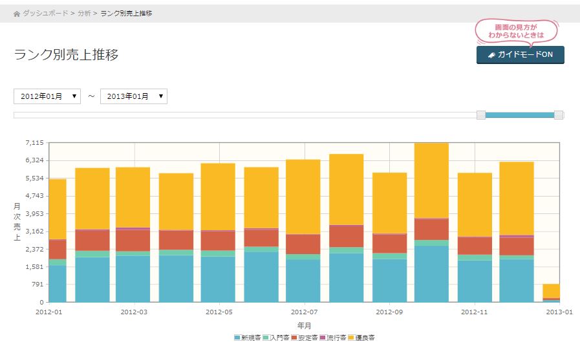This screenshot has width=580, height=344.
Task: Select the tallest bar's yellow segment
Action: tap(431, 180)
